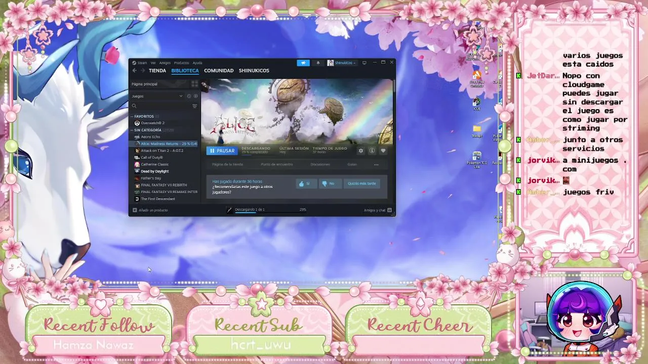Open the SHIINUKICOS profile tab

(254, 71)
